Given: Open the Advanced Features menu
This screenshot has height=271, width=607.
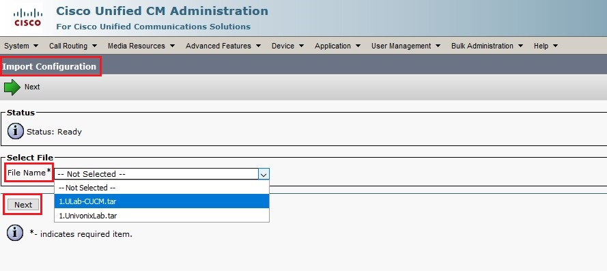Looking at the screenshot, I should click(223, 46).
